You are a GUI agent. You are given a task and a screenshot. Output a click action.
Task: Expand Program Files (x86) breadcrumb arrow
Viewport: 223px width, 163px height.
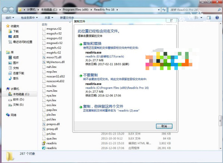pos(91,10)
